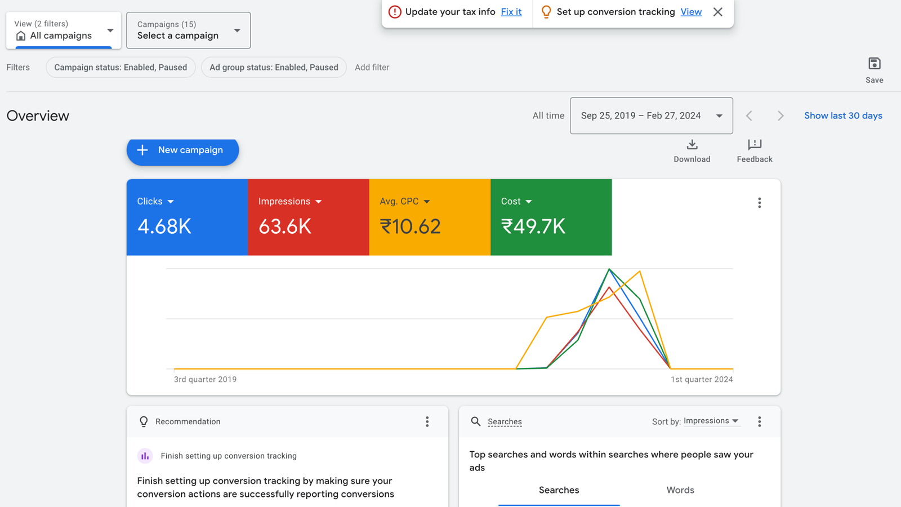Go to next date range arrow
Viewport: 901px width, 507px height.
(780, 116)
